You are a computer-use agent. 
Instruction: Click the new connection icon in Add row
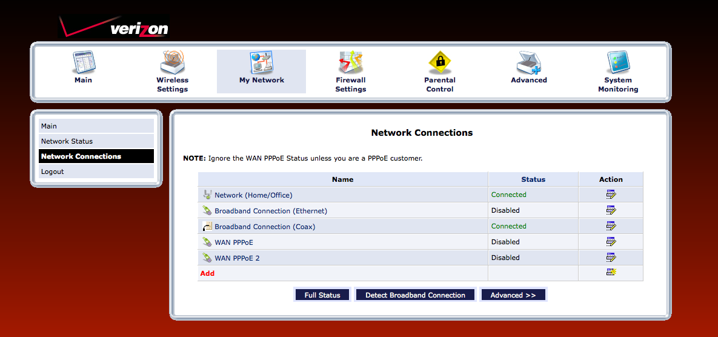tap(611, 272)
